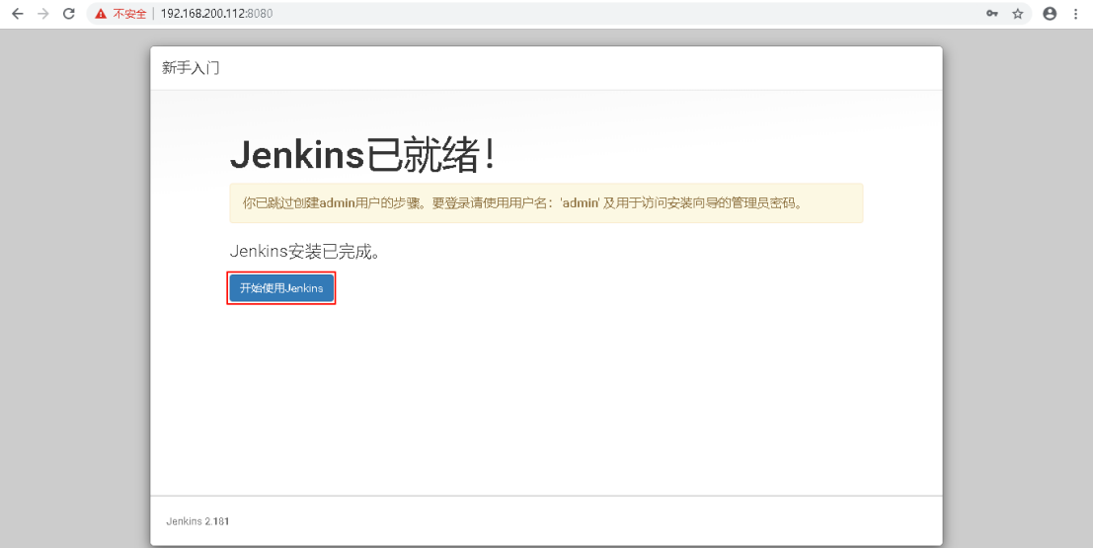Open the Chrome profile avatar icon
This screenshot has width=1094, height=549.
pos(1050,13)
